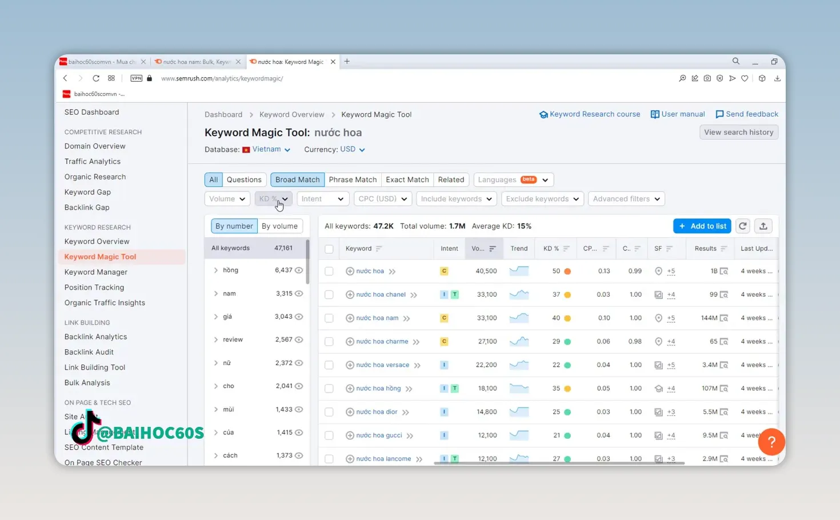The height and width of the screenshot is (520, 840).
Task: Click the baihoc60scomvn bookmark in bookmarks bar
Action: 94,94
